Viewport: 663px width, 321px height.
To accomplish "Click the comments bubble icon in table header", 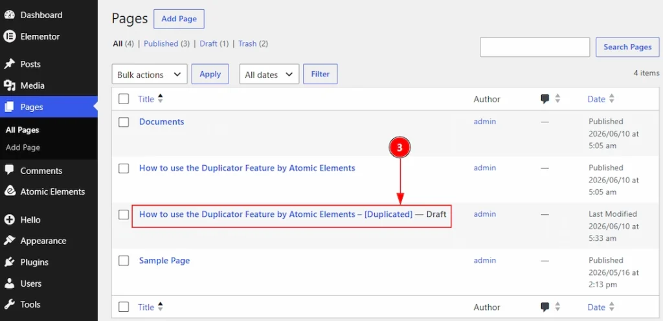I will coord(545,99).
